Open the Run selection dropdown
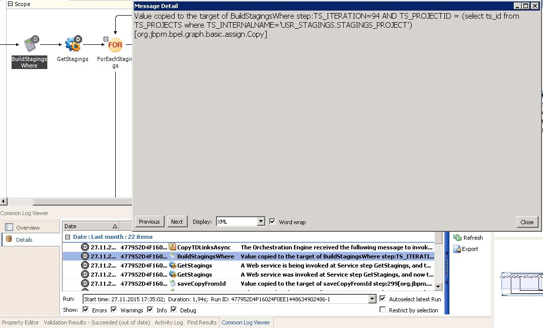 tap(372, 299)
